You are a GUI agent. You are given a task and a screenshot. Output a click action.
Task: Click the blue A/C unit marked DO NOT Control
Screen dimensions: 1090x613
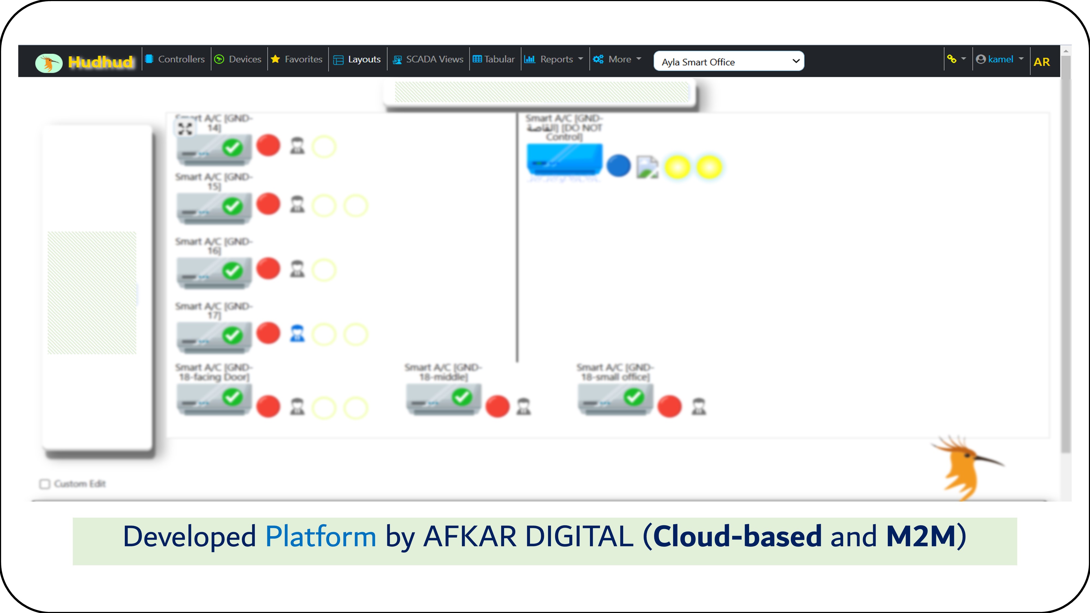(564, 159)
